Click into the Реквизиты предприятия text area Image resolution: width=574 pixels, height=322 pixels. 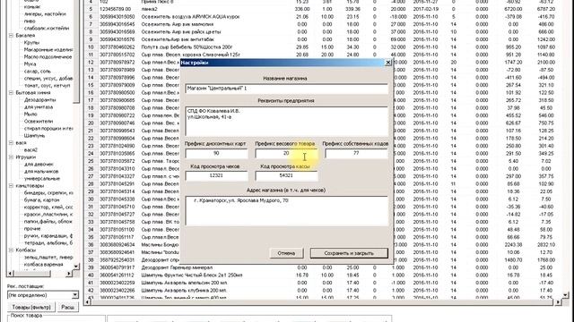[286, 121]
